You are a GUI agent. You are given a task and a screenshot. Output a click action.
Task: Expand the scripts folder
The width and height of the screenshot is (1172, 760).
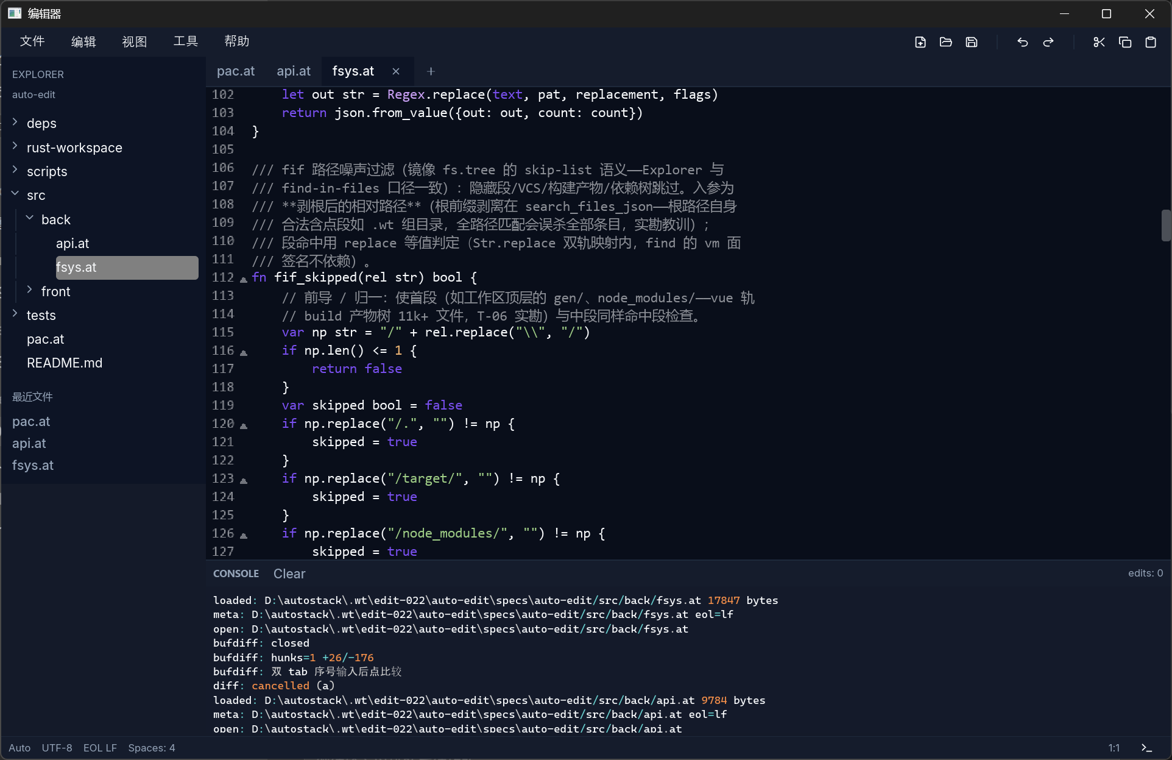(x=15, y=170)
